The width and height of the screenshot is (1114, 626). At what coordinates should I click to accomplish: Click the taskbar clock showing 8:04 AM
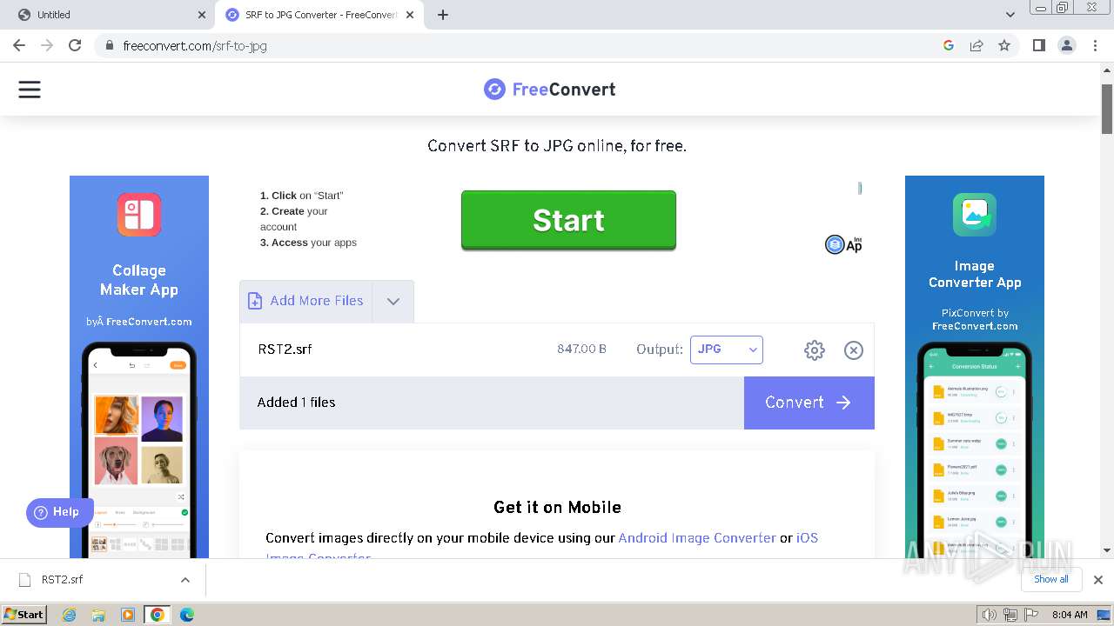tap(1070, 615)
